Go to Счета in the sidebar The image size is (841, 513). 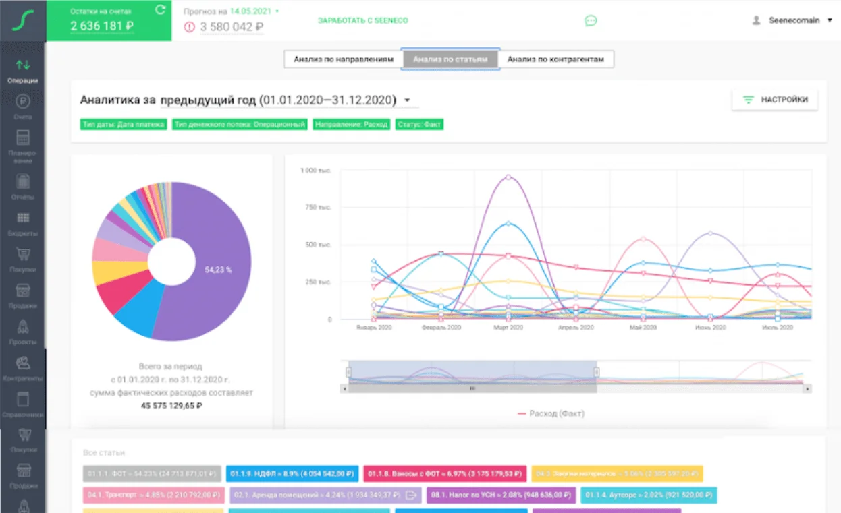pyautogui.click(x=23, y=107)
